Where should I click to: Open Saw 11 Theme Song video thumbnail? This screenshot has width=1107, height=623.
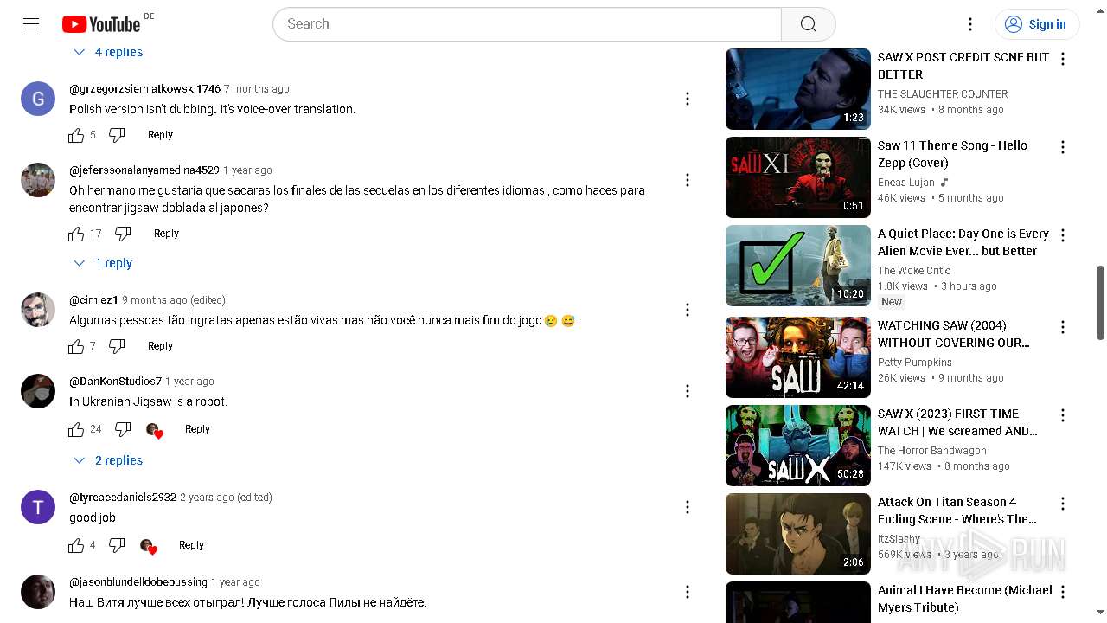pyautogui.click(x=798, y=177)
